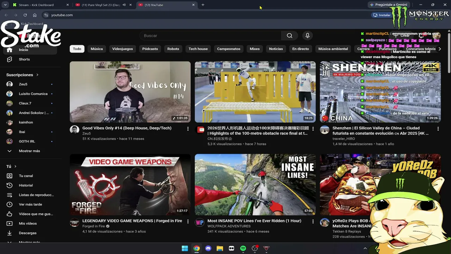The width and height of the screenshot is (451, 254).
Task: Close the Stream - Kick Dashboard tab
Action: [68, 5]
